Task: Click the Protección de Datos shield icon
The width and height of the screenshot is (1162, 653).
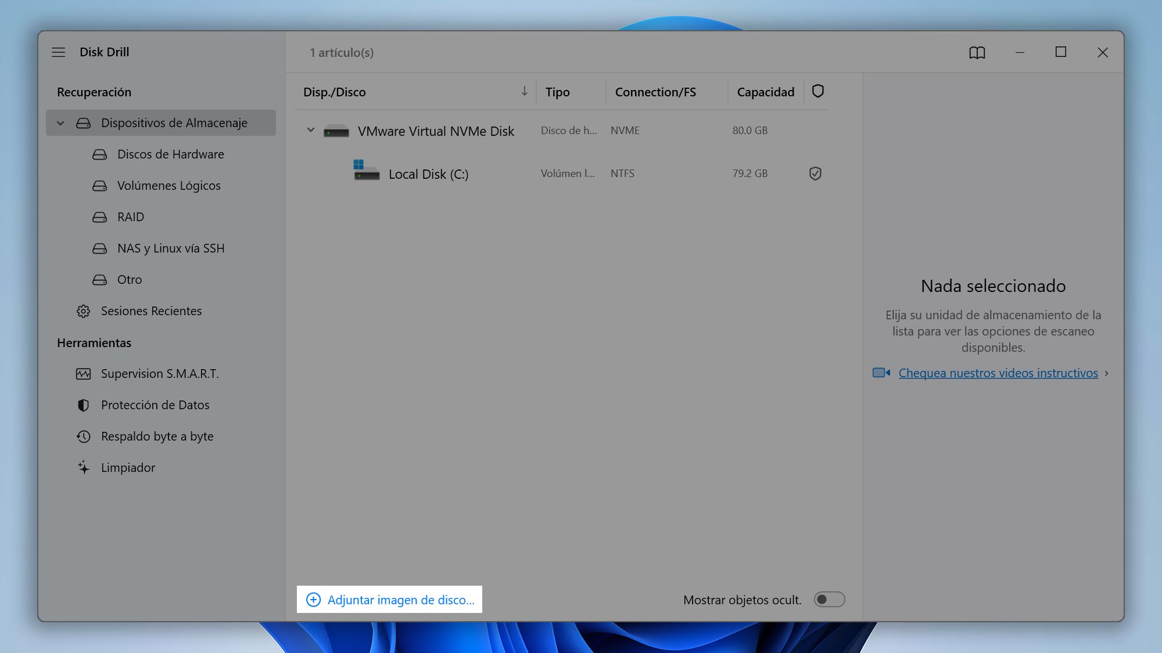Action: [x=83, y=405]
